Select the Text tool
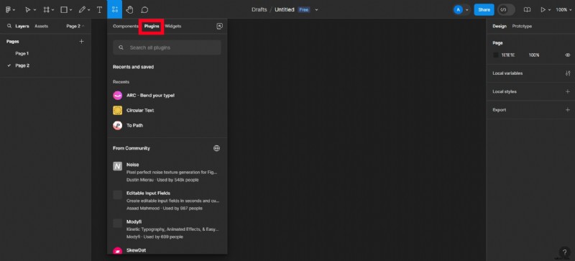The height and width of the screenshot is (261, 575). [99, 10]
